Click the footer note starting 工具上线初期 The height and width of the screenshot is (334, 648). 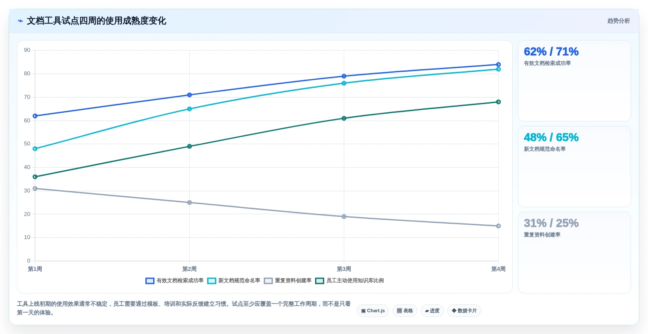[x=184, y=308]
